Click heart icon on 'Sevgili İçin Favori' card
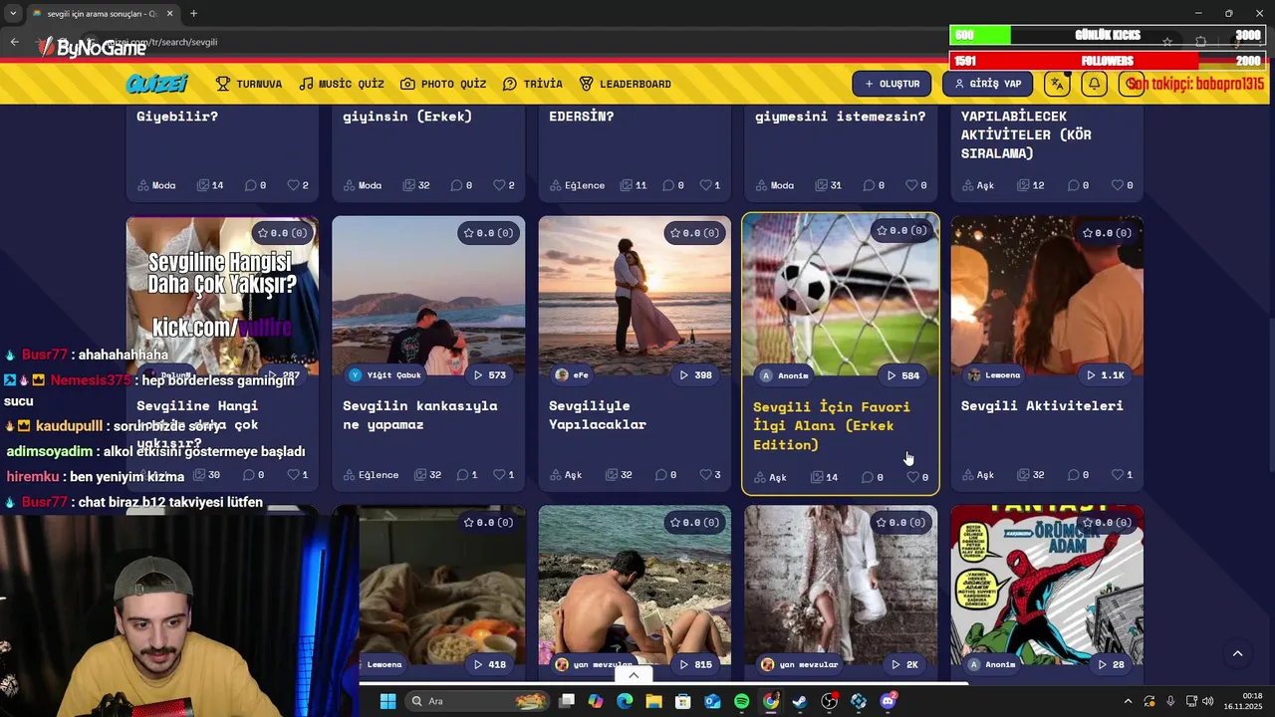Image resolution: width=1275 pixels, height=717 pixels. pos(912,477)
